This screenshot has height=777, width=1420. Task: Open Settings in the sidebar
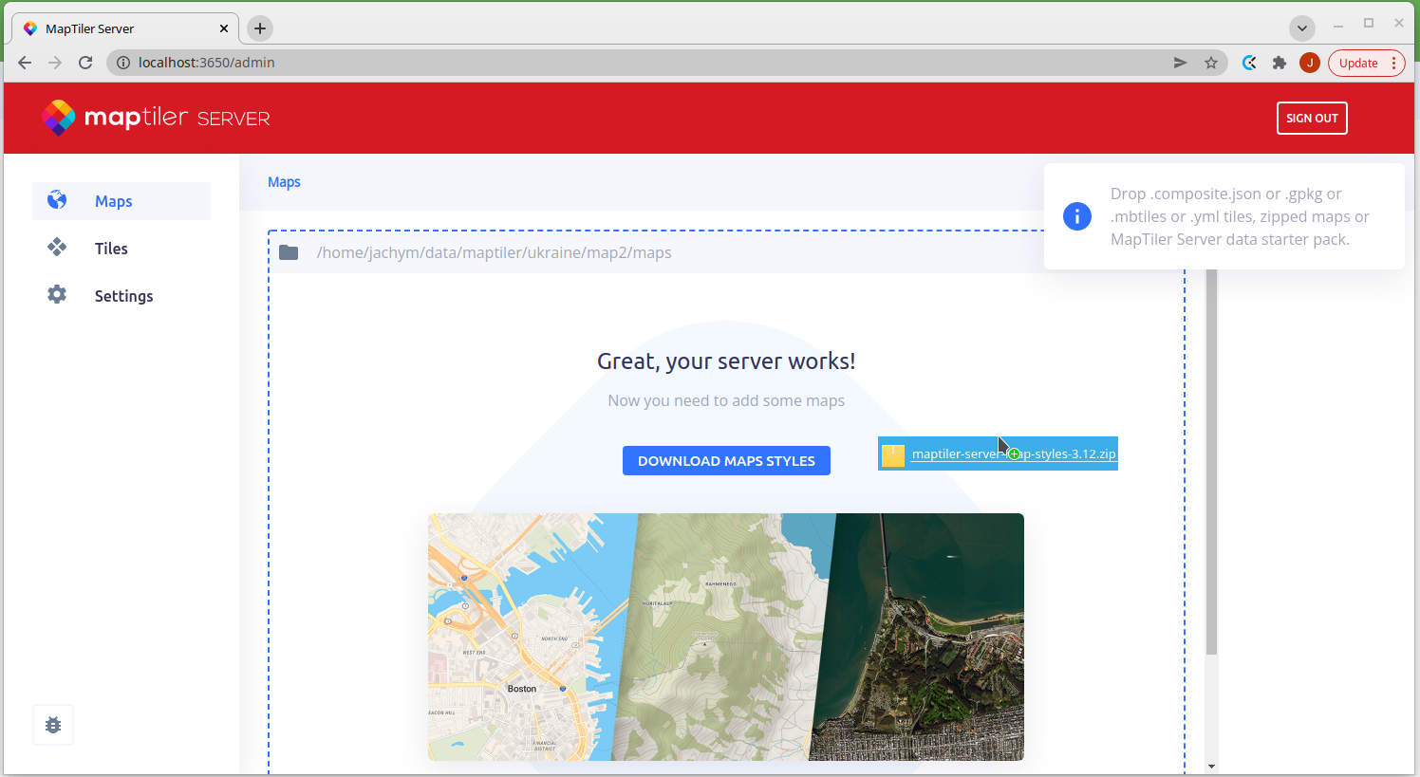tap(123, 296)
